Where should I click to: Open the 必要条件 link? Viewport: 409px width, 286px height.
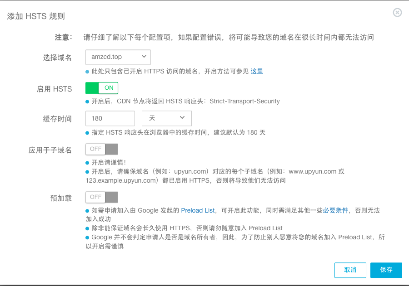click(335, 210)
